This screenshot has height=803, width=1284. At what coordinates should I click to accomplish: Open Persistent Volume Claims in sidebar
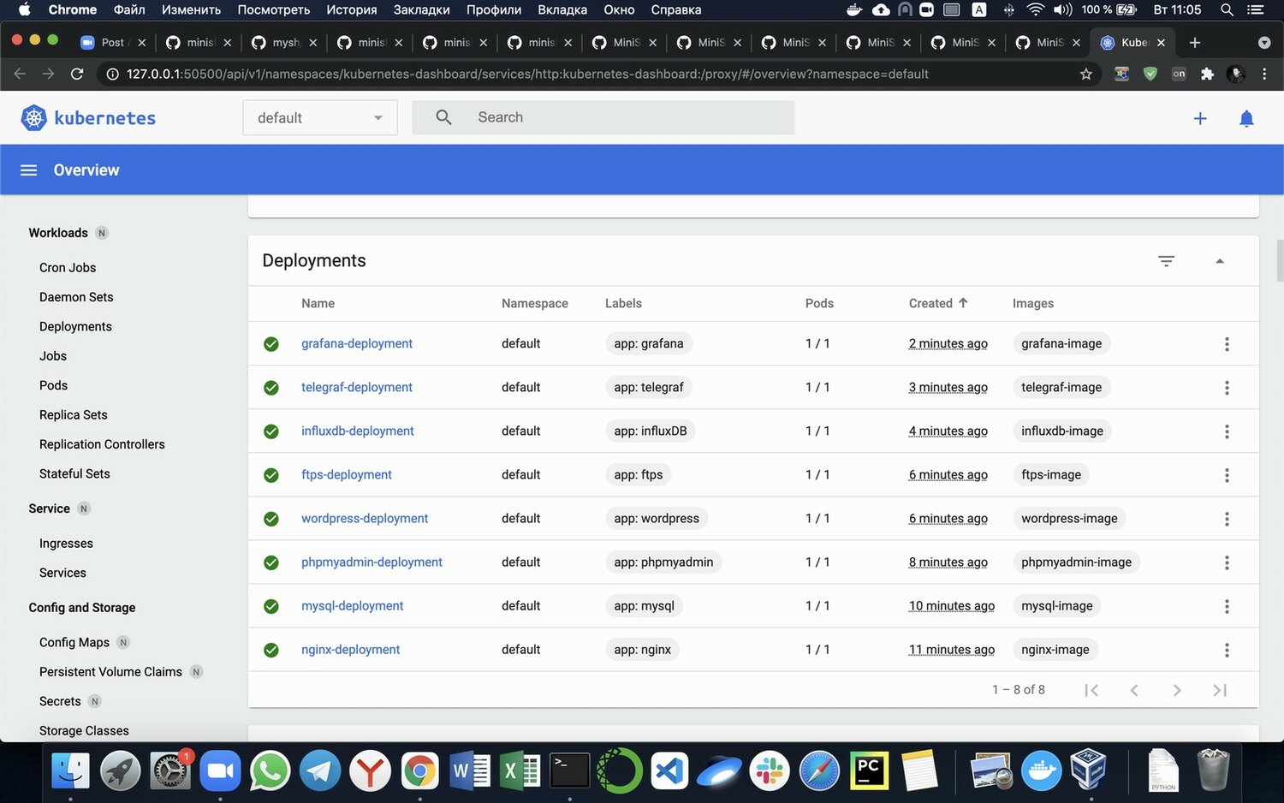point(110,671)
